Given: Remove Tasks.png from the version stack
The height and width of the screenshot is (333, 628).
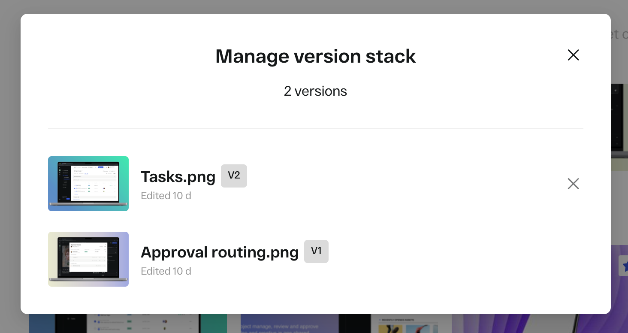Looking at the screenshot, I should (573, 184).
